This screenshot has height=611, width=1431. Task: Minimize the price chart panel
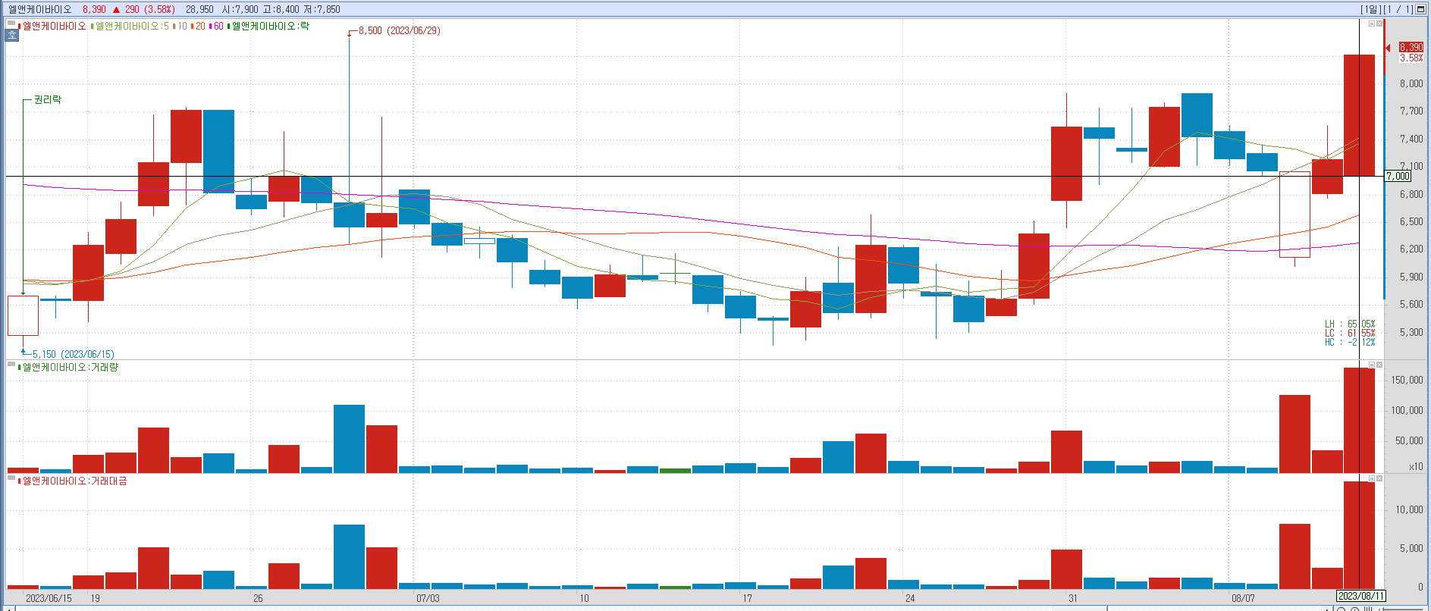click(1371, 23)
